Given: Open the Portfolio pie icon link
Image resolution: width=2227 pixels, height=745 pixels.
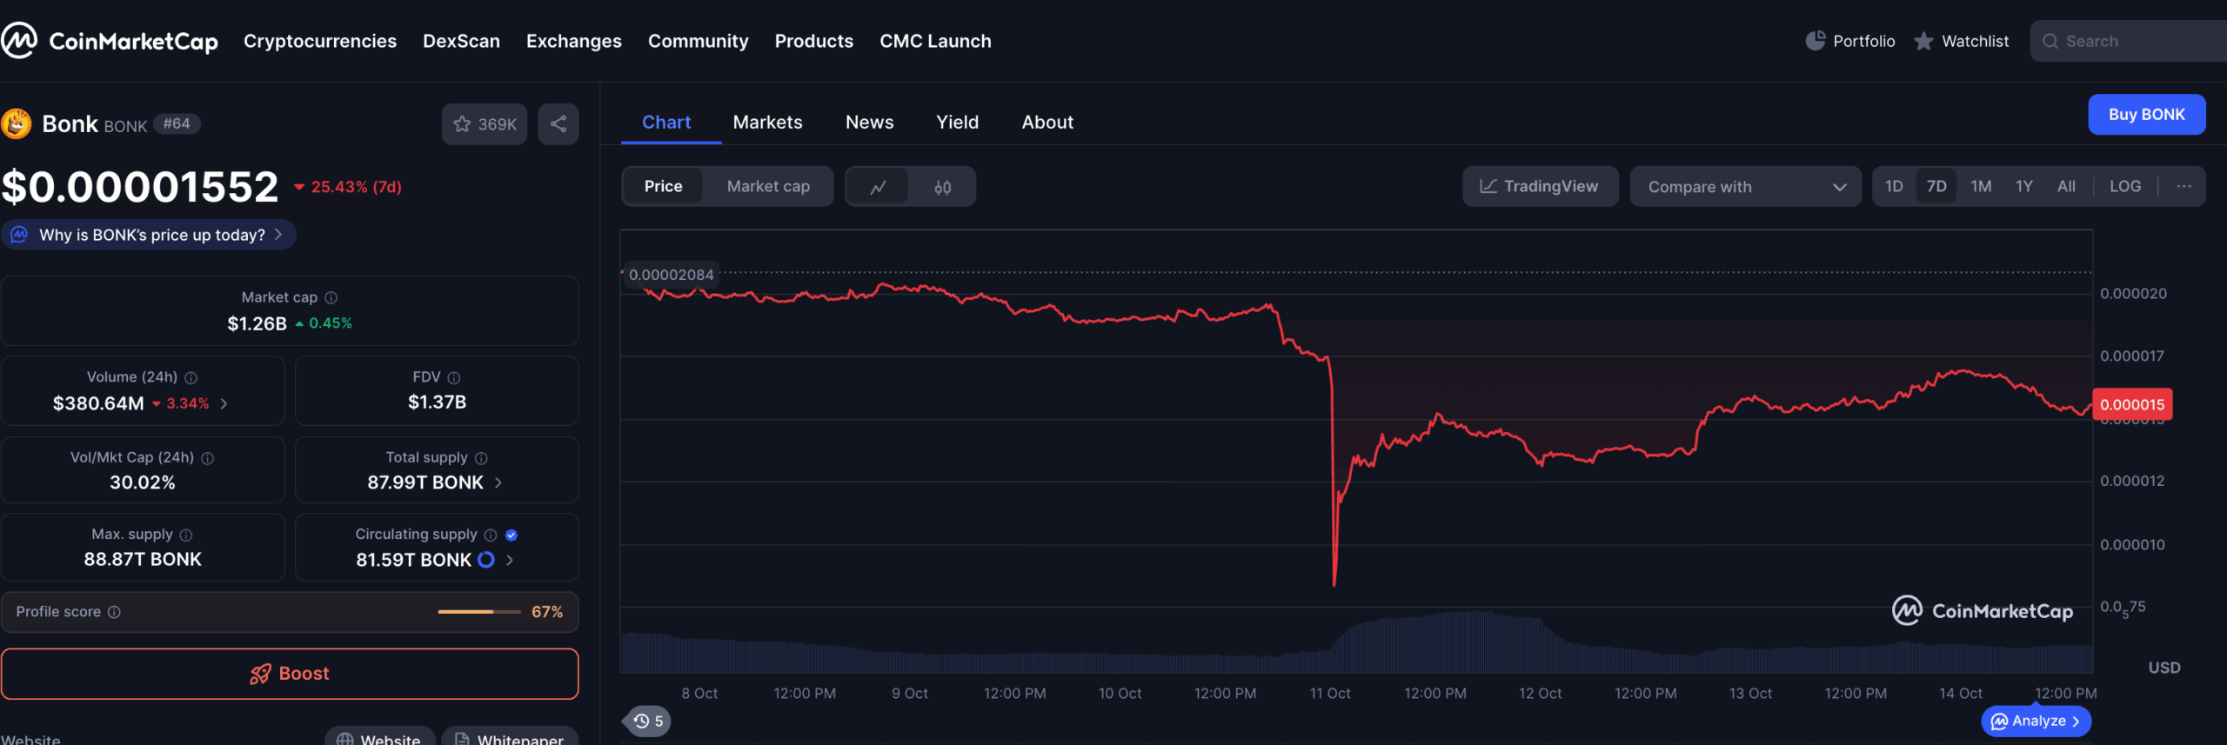Looking at the screenshot, I should pos(1815,41).
